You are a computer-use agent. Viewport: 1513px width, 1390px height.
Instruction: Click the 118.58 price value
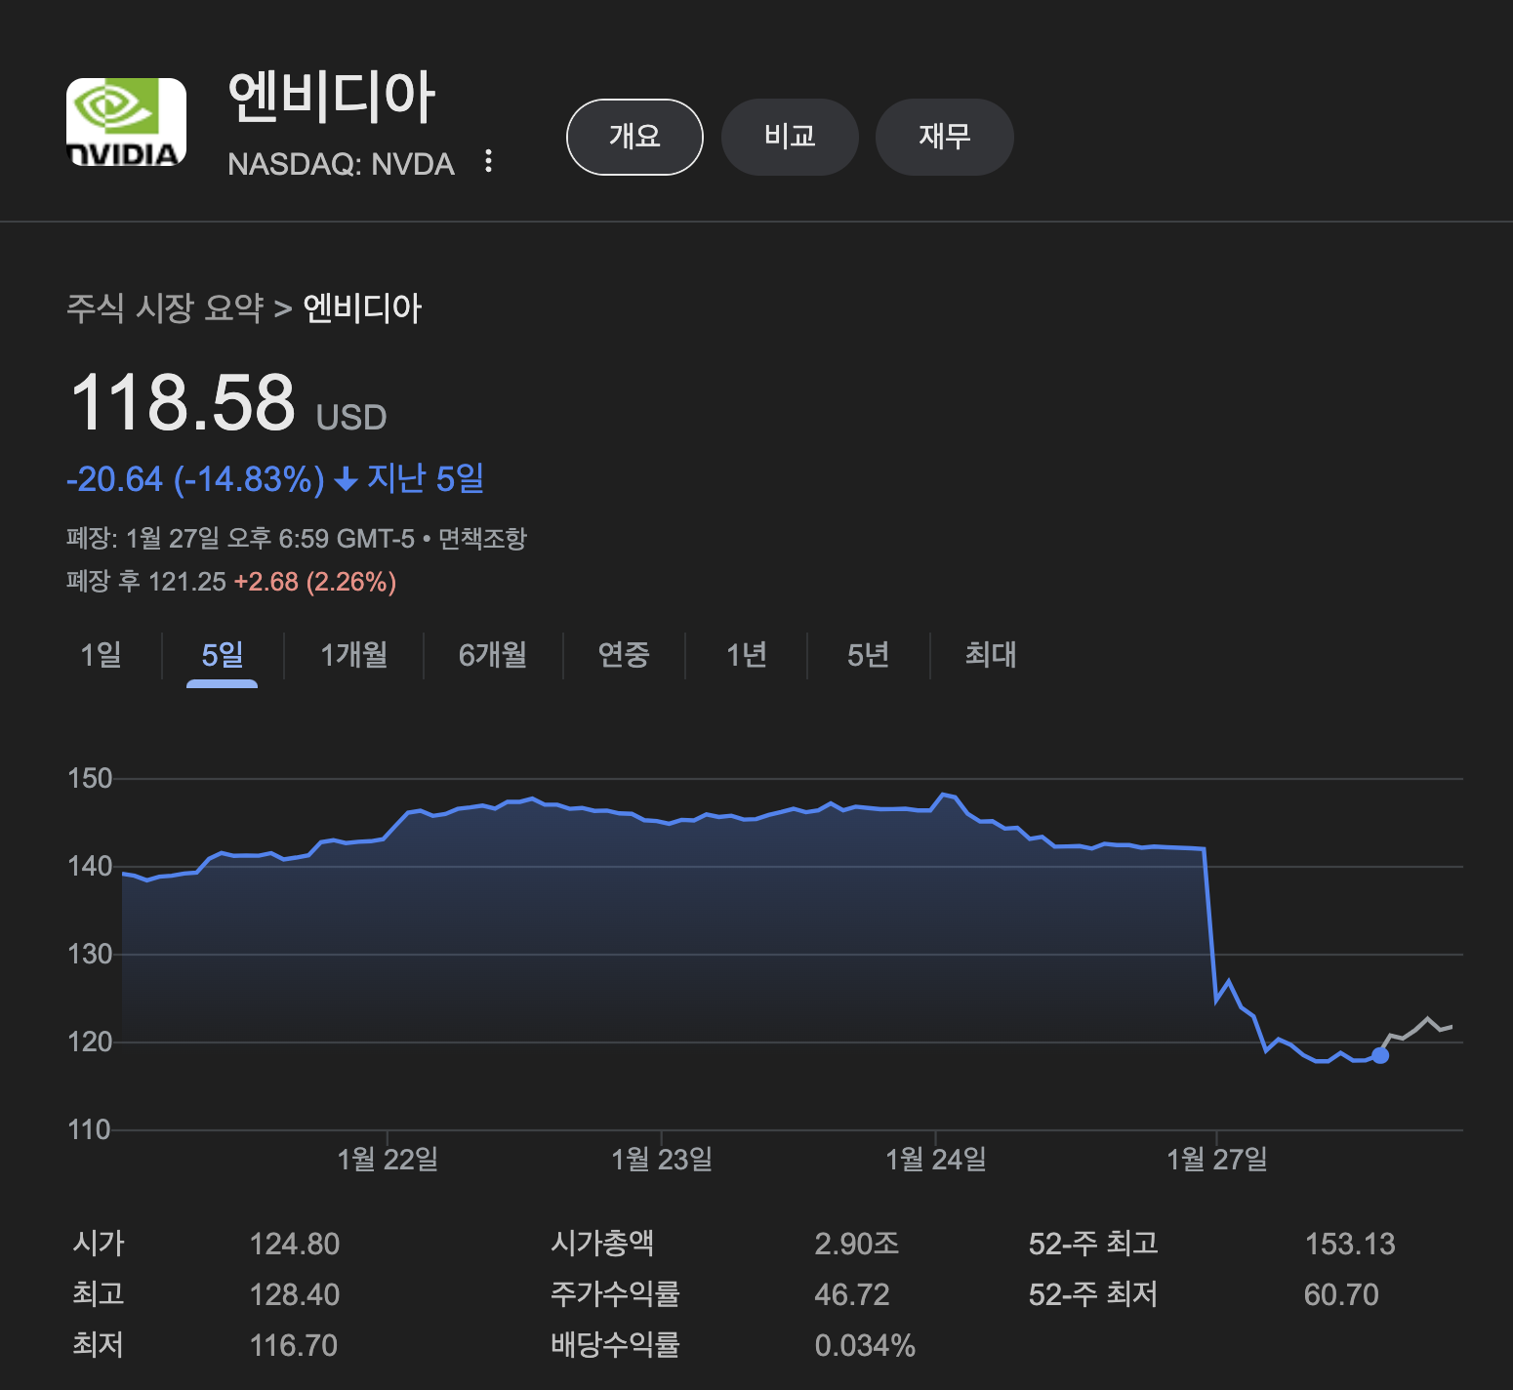click(183, 402)
